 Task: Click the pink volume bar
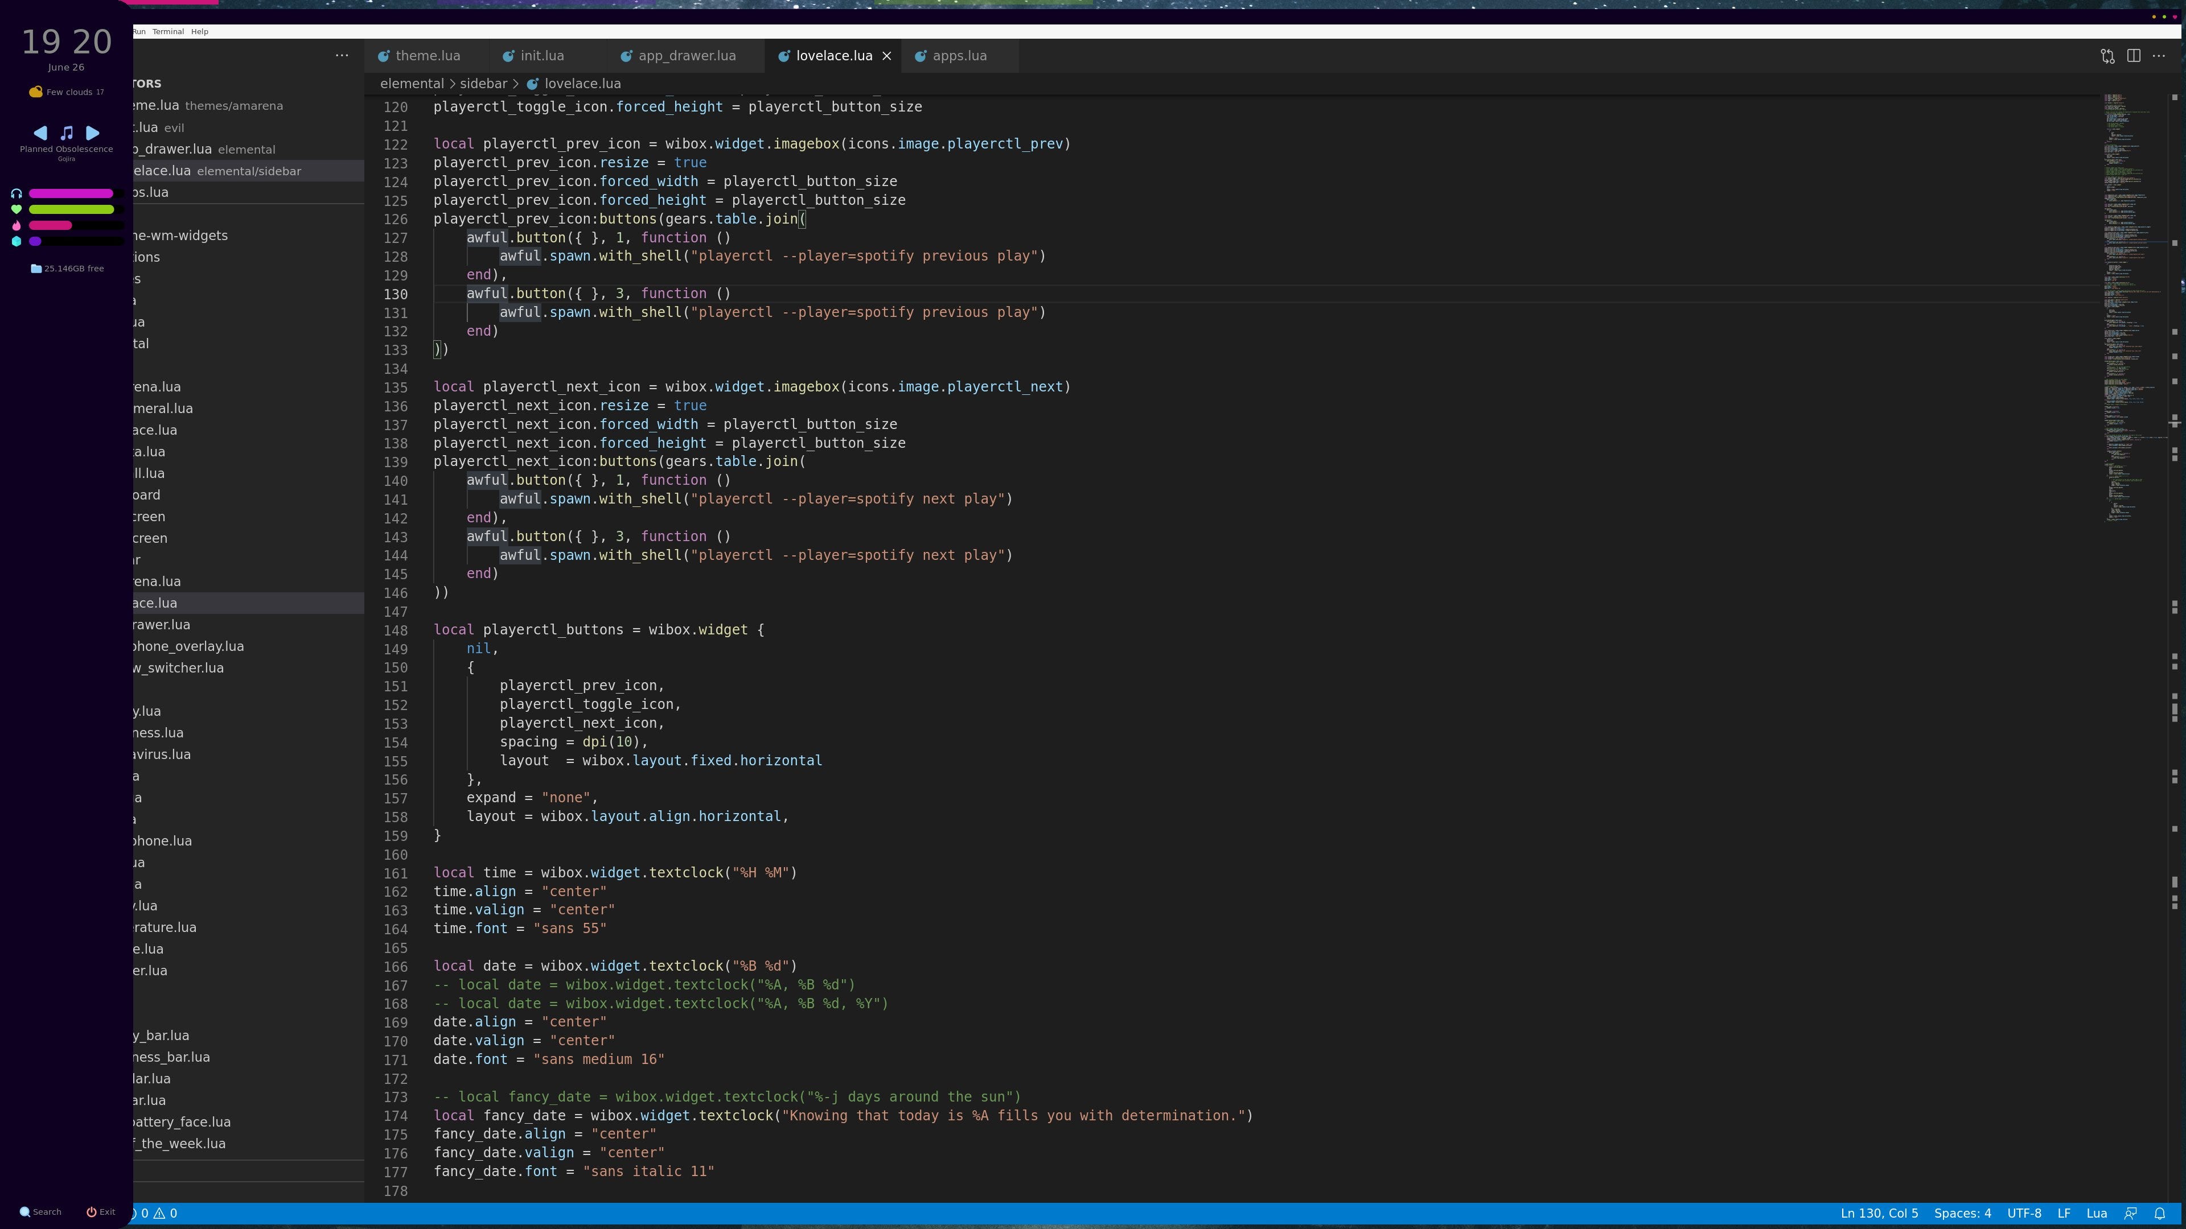(x=71, y=194)
